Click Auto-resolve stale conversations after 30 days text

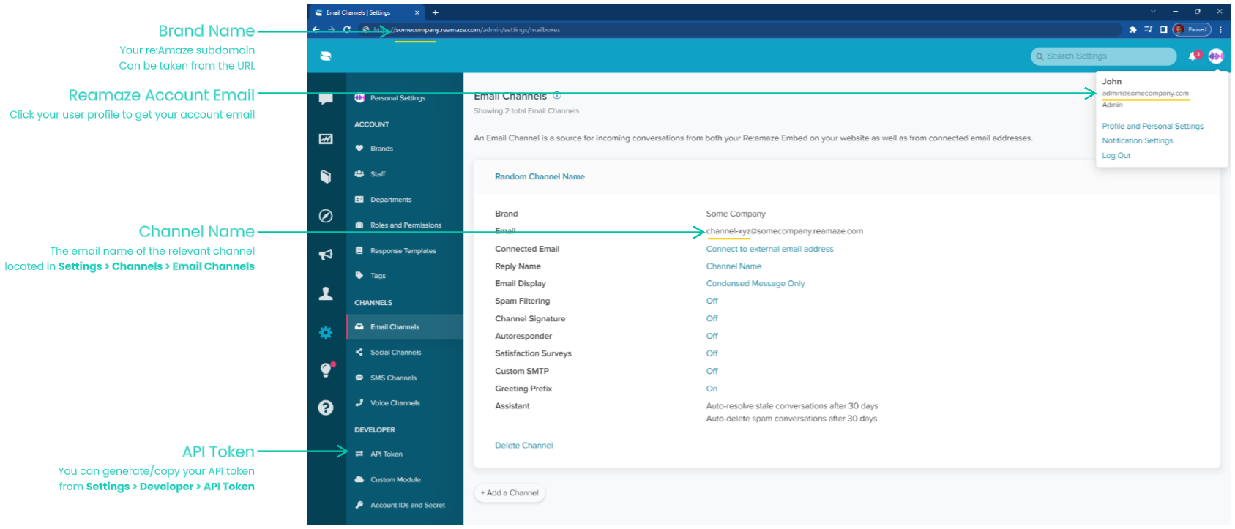pyautogui.click(x=792, y=406)
